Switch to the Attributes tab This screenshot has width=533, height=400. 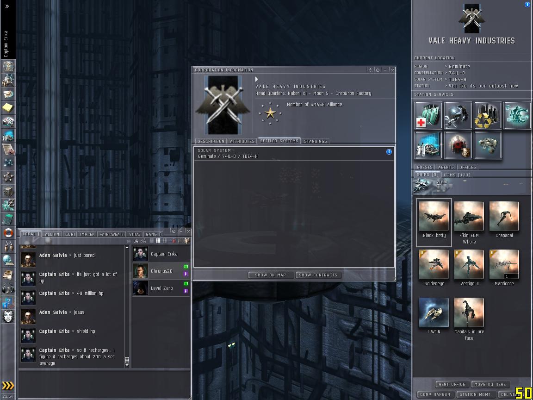[242, 141]
